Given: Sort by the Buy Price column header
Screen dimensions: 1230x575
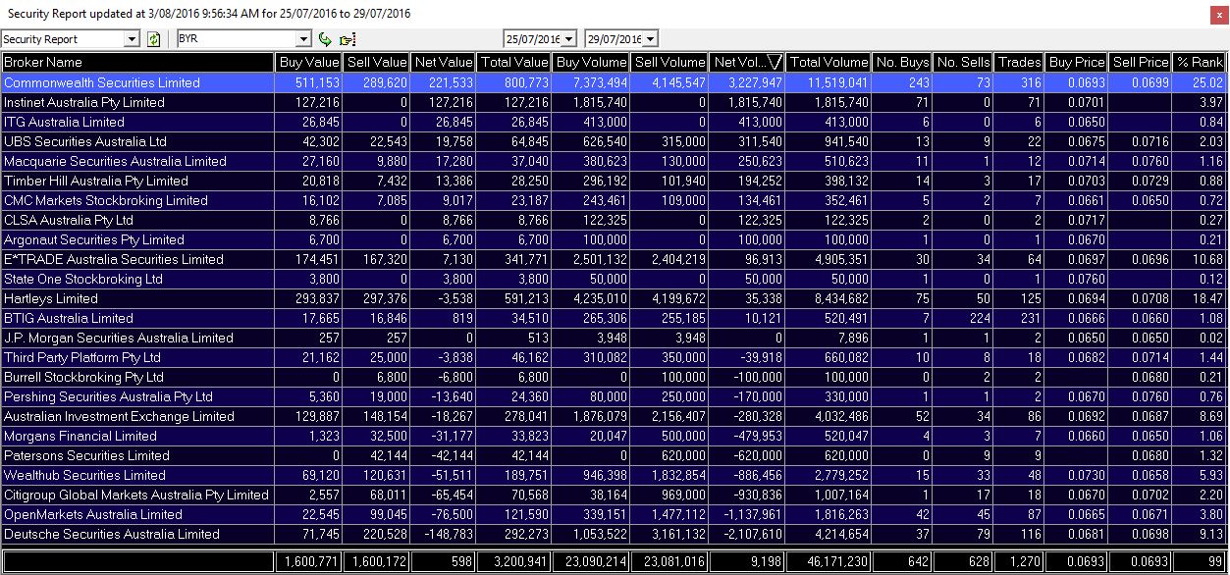Looking at the screenshot, I should 1076,62.
